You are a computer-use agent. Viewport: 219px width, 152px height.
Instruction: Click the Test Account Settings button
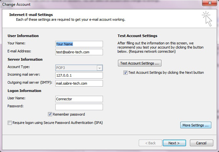(x=140, y=63)
